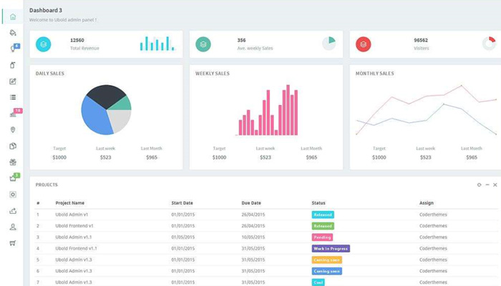Click the Weekly Sales '$965' last month value
The width and height of the screenshot is (501, 286).
[311, 157]
